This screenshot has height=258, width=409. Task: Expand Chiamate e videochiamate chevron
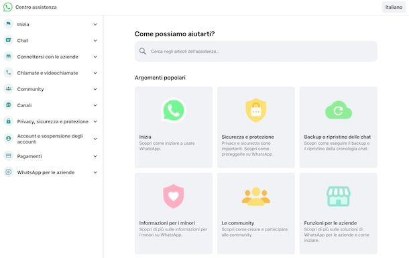(95, 72)
